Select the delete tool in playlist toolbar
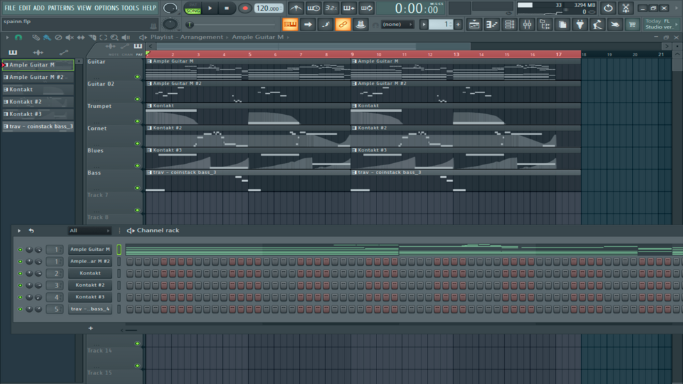This screenshot has height=384, width=683. [58, 37]
